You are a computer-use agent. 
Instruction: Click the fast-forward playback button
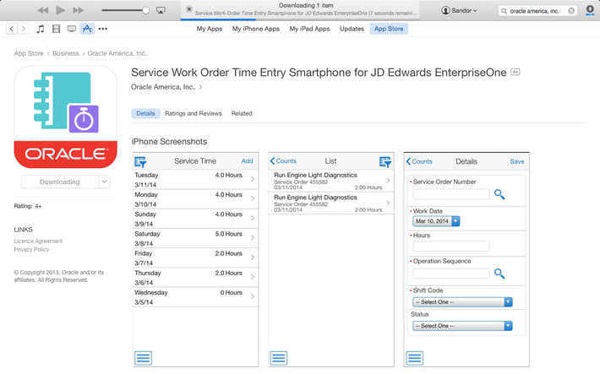(x=78, y=10)
